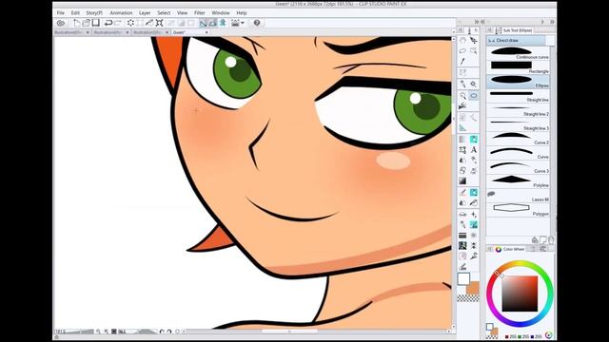
Task: Click the dashed-circle Clear icon in command bar
Action: [x=130, y=23]
